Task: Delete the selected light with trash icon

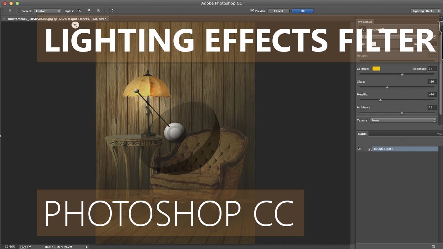Action: (433, 246)
